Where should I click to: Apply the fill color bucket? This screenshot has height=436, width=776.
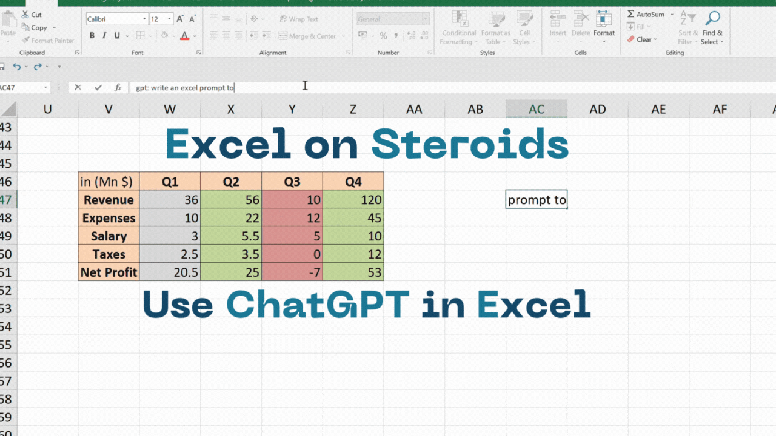coord(163,36)
